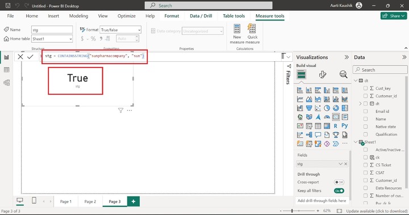This screenshot has height=215, width=409.
Task: Add a new page with plus button
Action: (133, 201)
